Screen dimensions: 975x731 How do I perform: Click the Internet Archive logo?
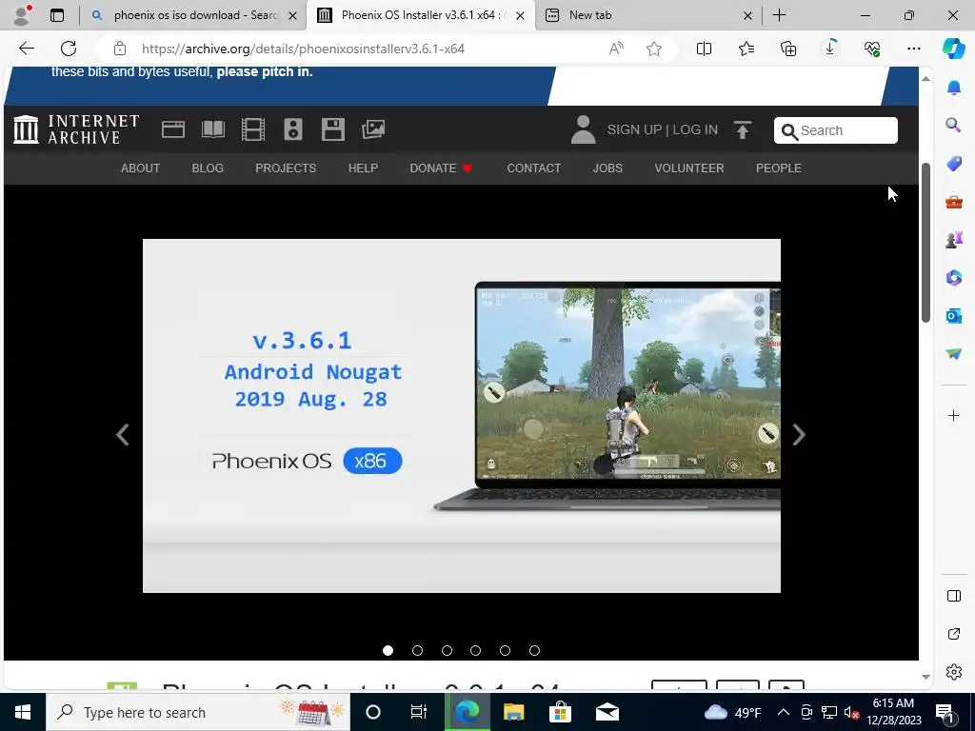76,129
